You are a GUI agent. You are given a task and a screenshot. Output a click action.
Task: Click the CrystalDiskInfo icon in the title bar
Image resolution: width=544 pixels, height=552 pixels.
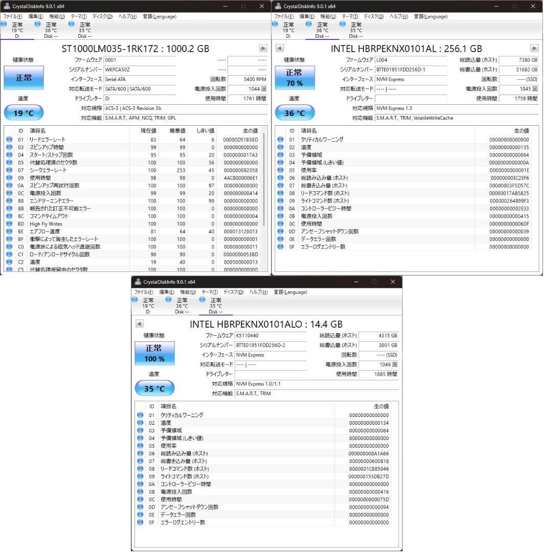point(7,6)
